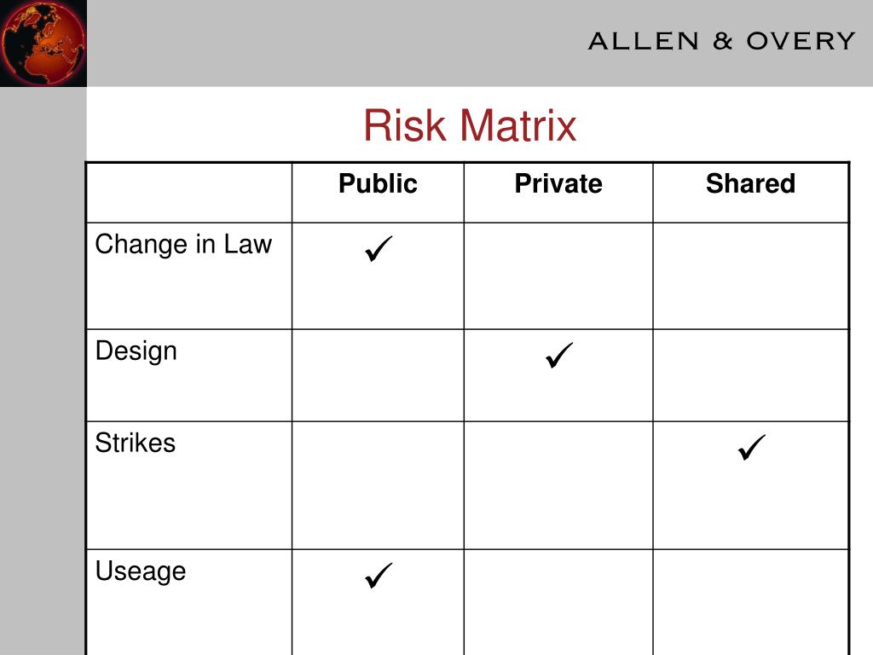
Task: Click the Allen & Overy brand text
Action: point(721,41)
